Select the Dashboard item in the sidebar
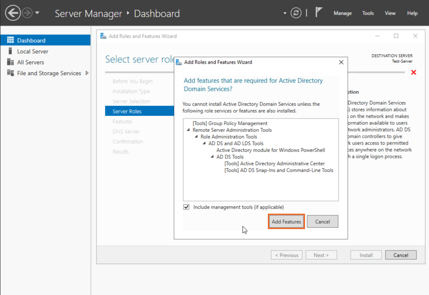Viewport: 429px width, 295px height. pos(31,40)
